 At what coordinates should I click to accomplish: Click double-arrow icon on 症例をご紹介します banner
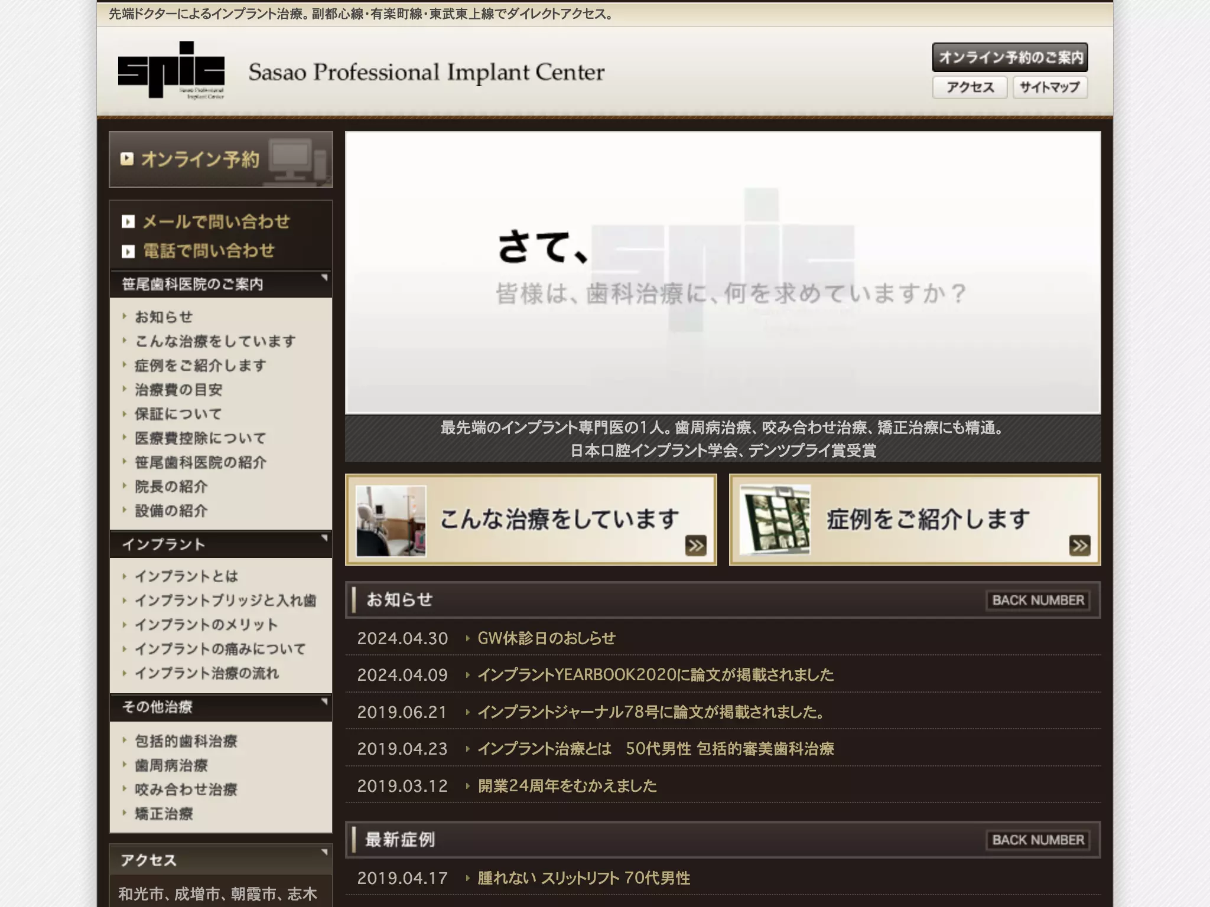coord(1079,545)
